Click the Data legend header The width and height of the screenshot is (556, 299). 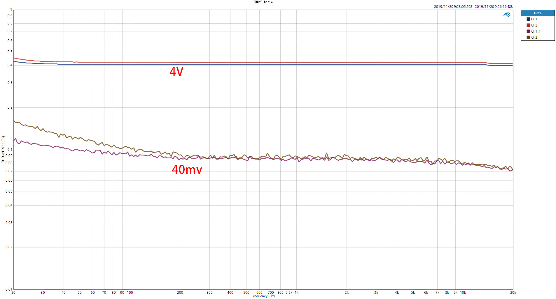pos(538,13)
